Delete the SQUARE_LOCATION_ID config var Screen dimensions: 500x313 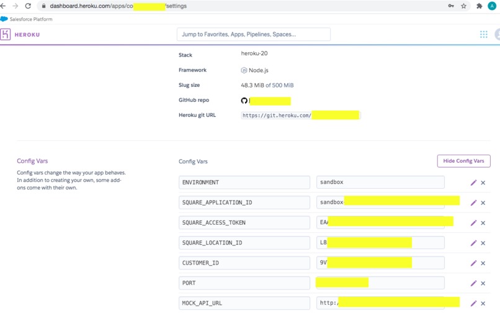pyautogui.click(x=483, y=243)
